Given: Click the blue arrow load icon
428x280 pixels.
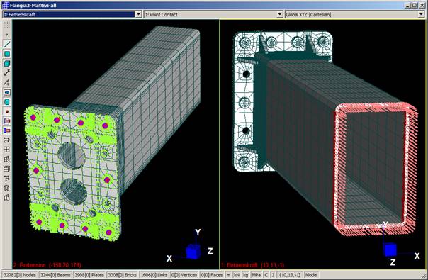Looking at the screenshot, I should point(7,92).
